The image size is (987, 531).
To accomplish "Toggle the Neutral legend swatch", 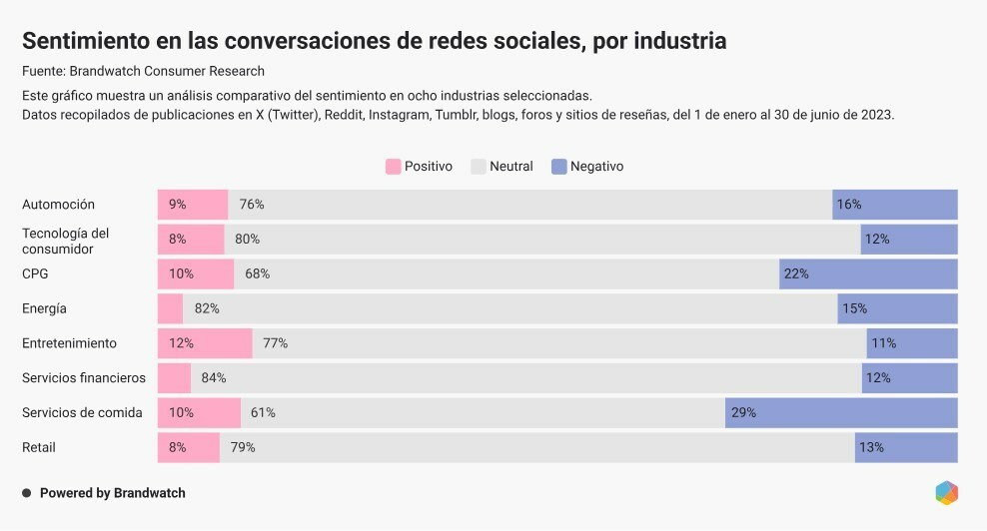I will click(x=478, y=167).
